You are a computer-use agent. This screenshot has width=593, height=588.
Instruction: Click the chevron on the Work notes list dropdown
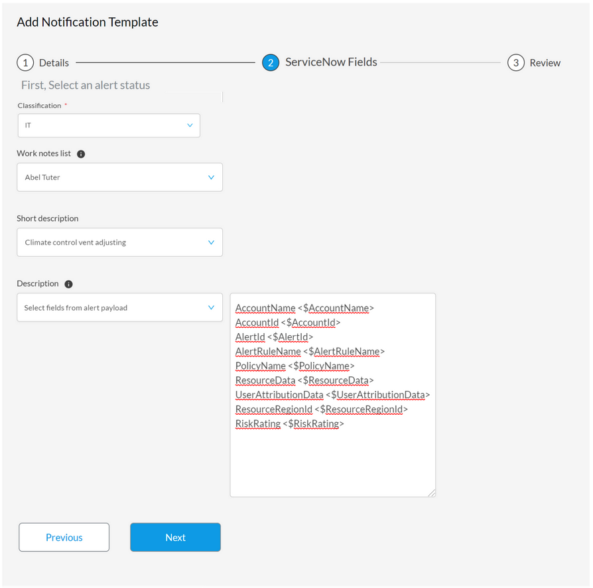coord(211,177)
